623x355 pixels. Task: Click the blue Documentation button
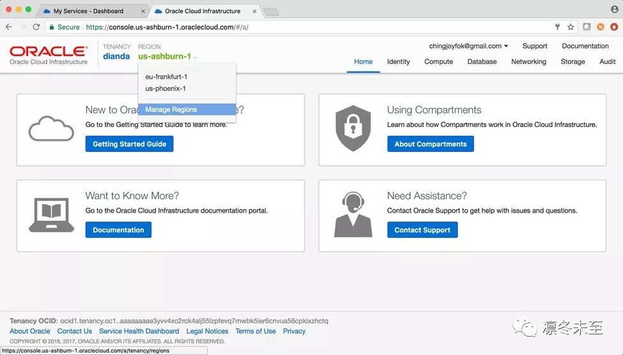[118, 230]
